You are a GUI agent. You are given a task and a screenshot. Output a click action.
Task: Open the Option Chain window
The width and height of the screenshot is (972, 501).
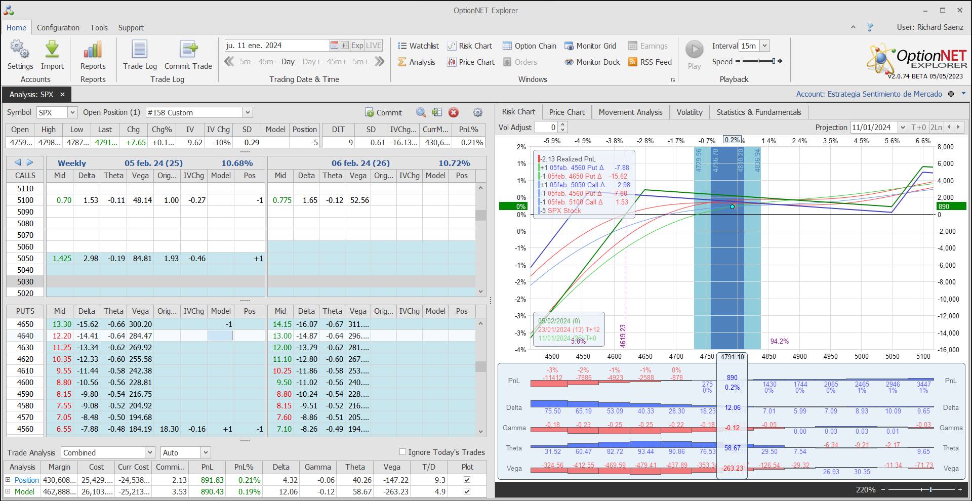point(530,46)
